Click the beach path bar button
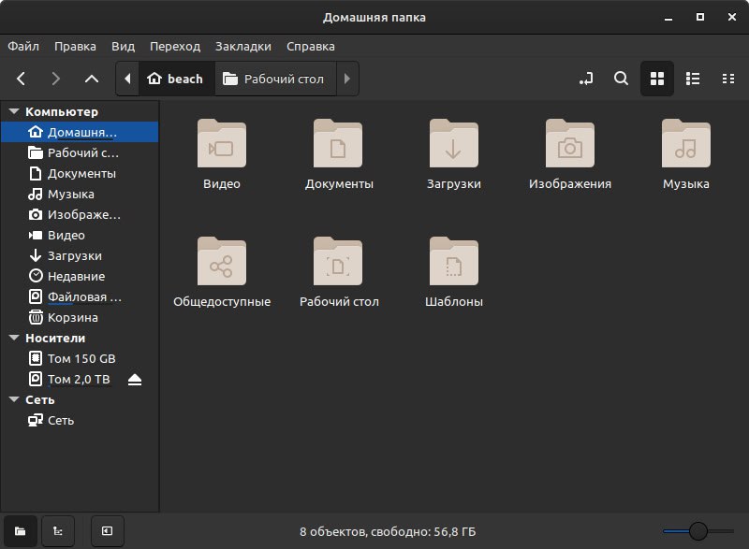This screenshot has height=549, width=749. [175, 79]
